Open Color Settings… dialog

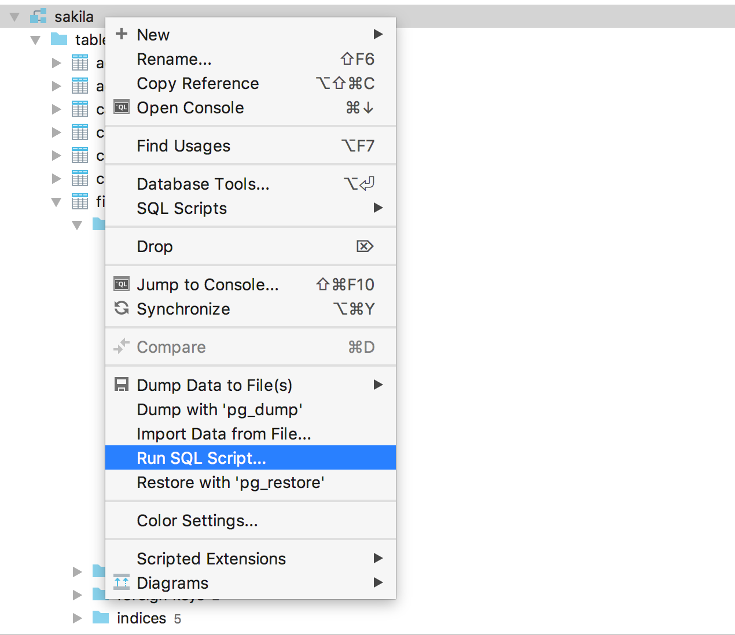point(251,520)
